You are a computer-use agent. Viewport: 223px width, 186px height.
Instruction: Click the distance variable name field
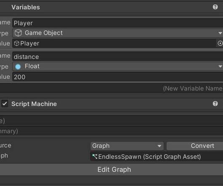coord(118,57)
